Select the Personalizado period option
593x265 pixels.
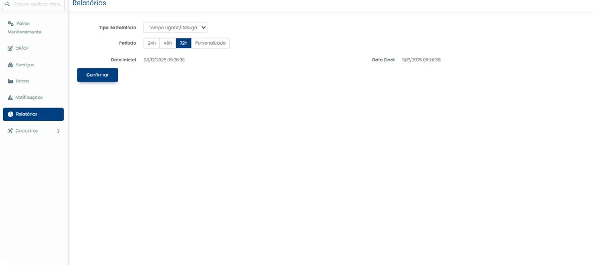point(210,43)
